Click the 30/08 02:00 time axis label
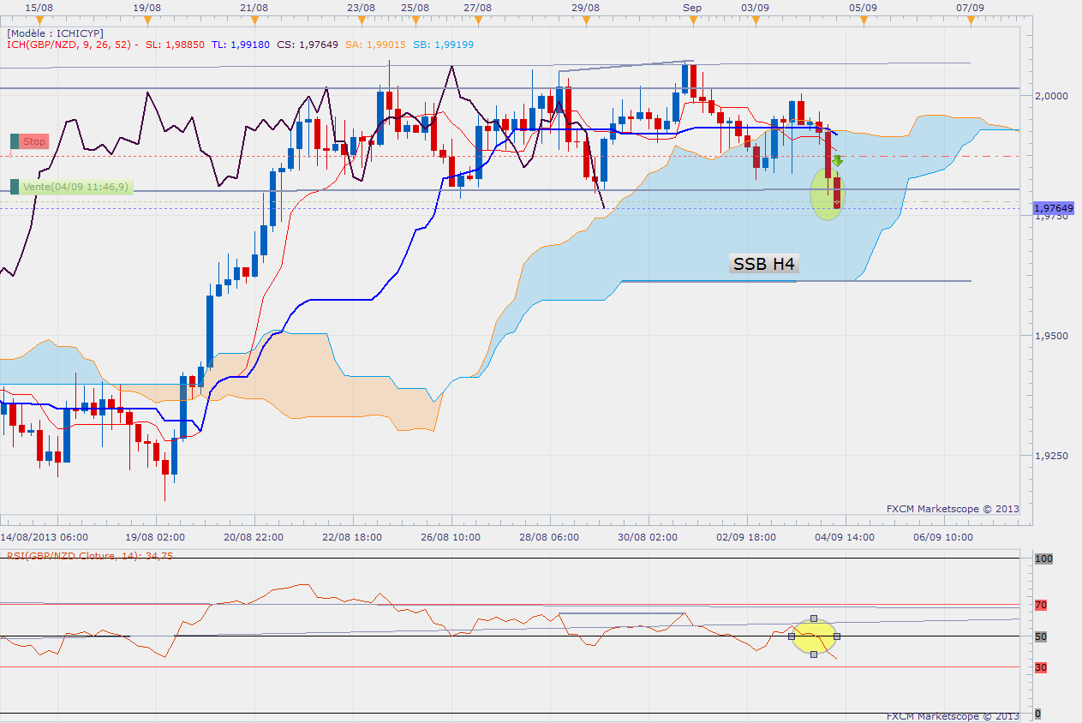The height and width of the screenshot is (723, 1082). [x=648, y=537]
